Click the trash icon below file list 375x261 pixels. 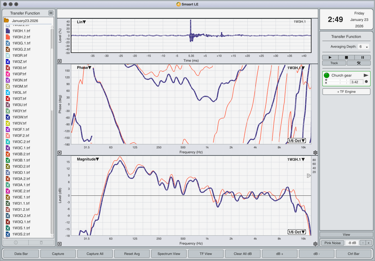(41, 243)
